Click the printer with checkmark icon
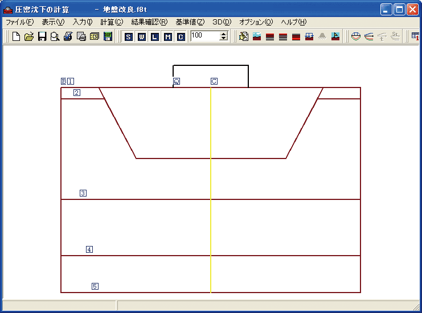 [68, 36]
